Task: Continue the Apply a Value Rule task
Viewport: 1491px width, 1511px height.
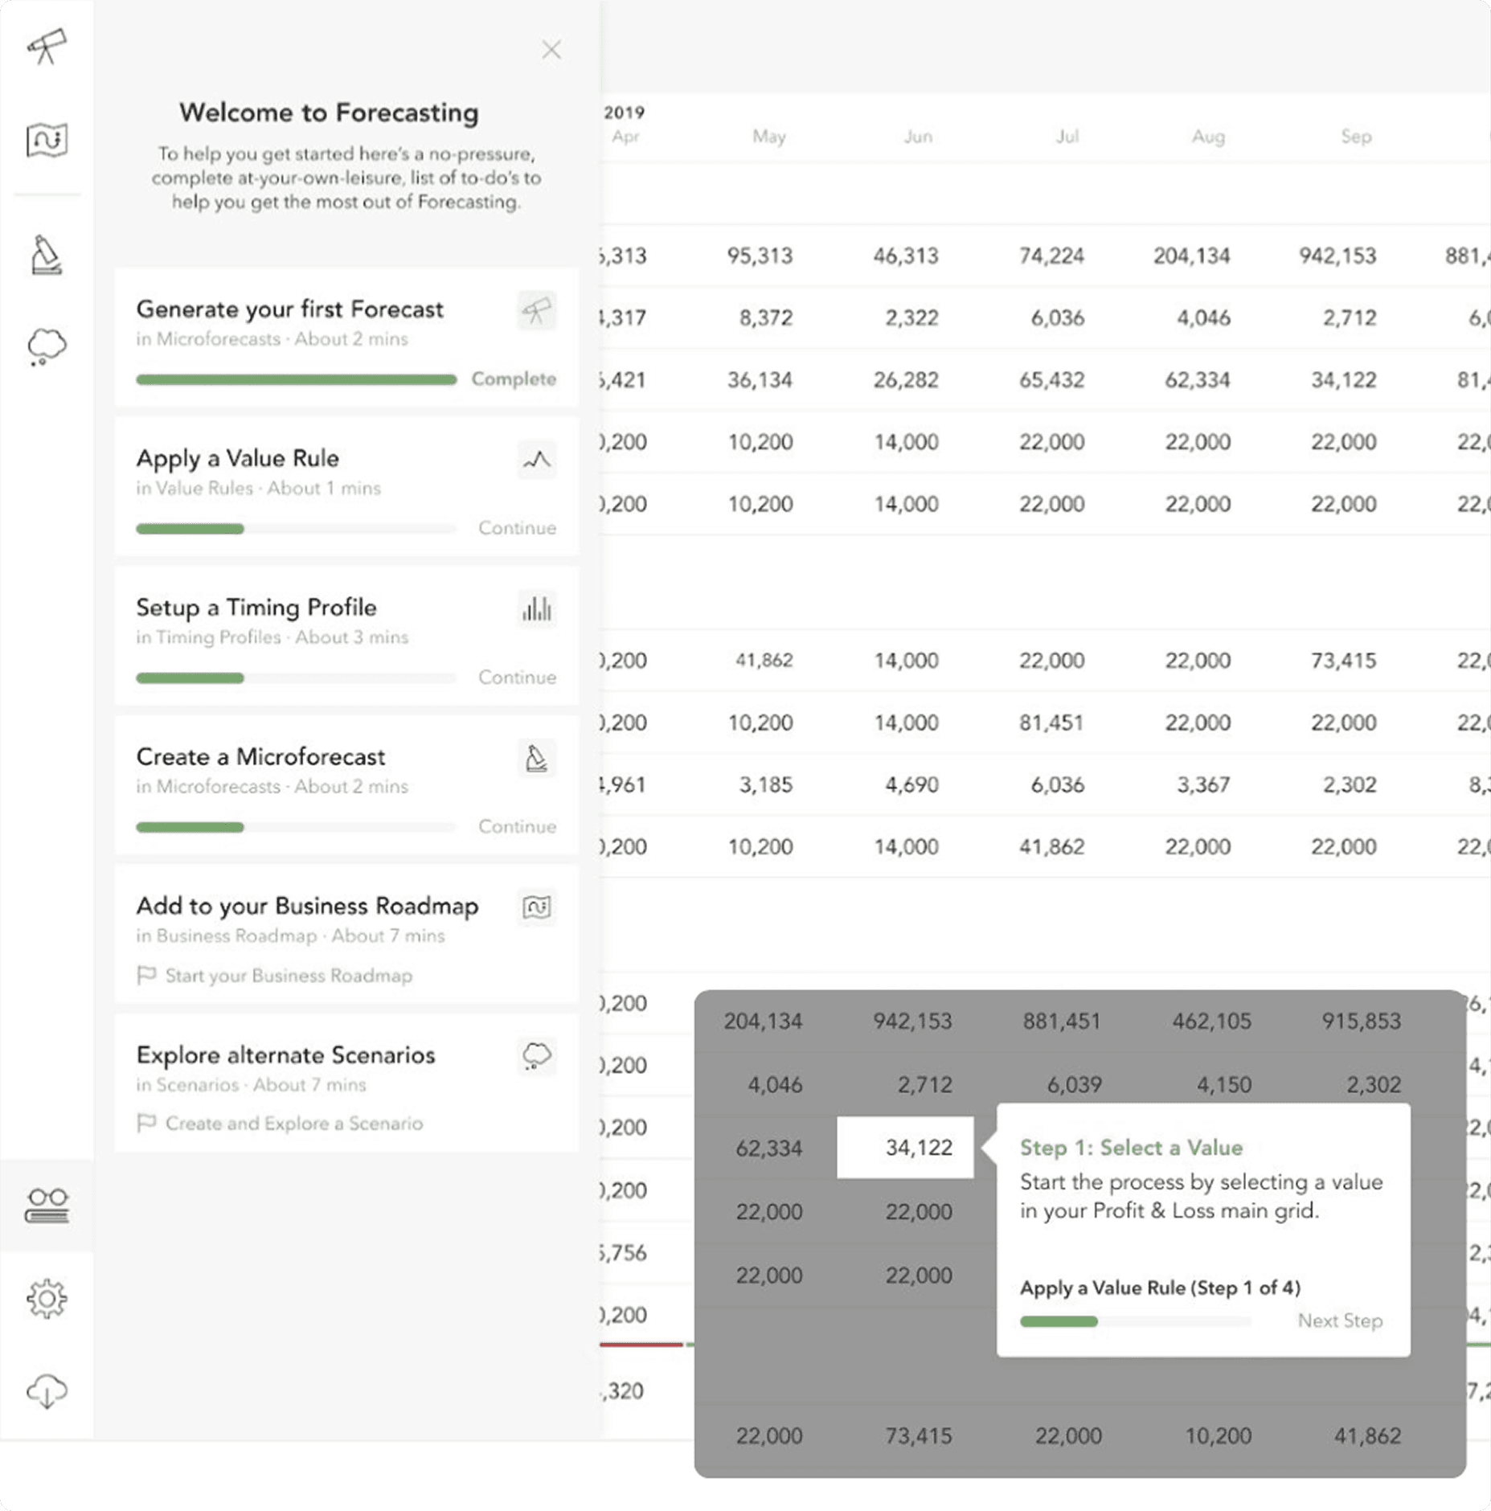Action: point(517,528)
